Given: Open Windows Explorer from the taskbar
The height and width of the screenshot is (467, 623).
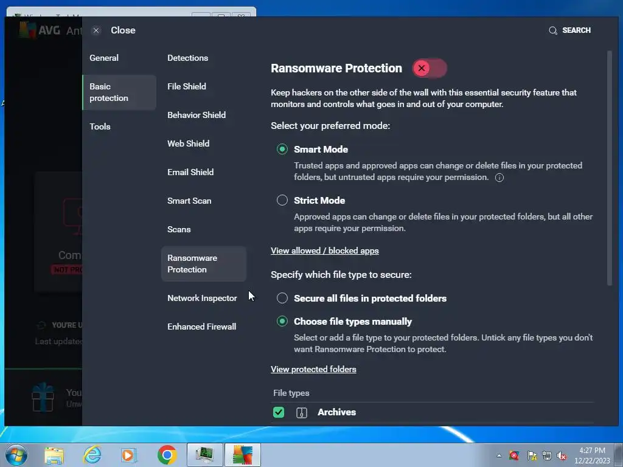Looking at the screenshot, I should point(54,455).
